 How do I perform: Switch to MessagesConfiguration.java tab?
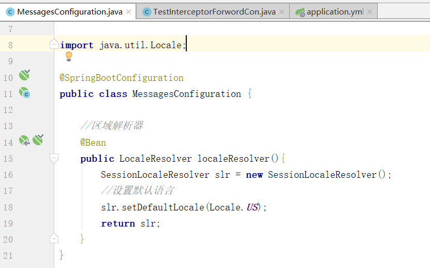click(67, 12)
